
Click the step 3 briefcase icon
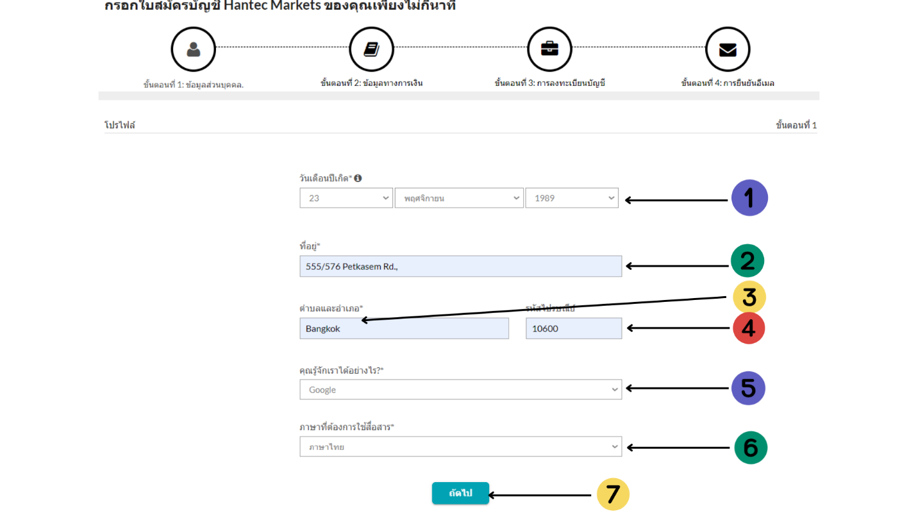(549, 49)
